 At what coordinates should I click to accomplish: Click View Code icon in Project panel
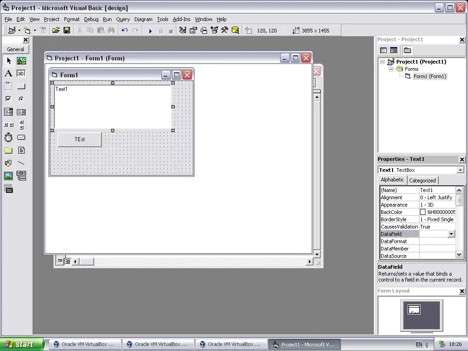click(383, 50)
